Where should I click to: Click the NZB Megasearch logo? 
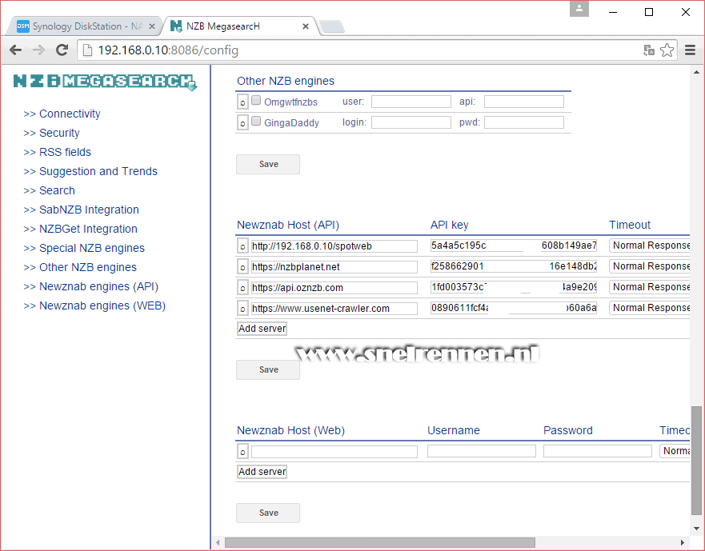(105, 82)
